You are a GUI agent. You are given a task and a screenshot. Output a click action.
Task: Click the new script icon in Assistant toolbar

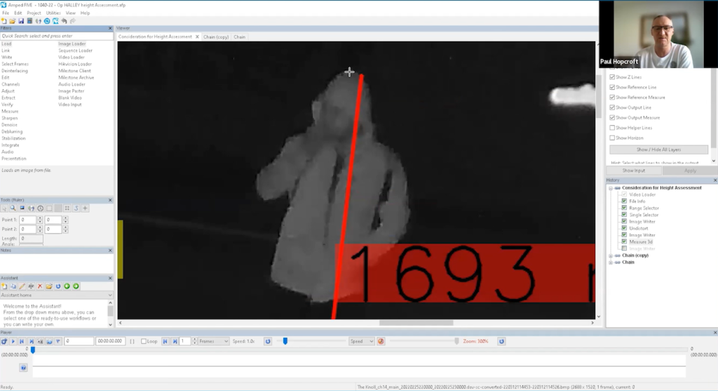[x=4, y=286]
